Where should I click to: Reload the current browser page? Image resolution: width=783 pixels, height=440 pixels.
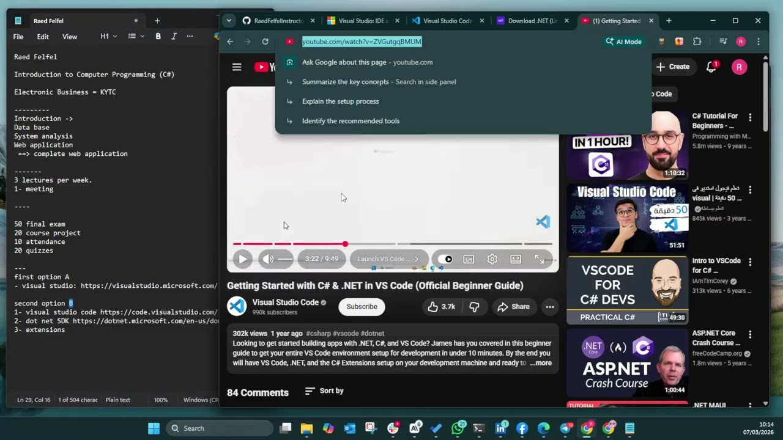coord(265,42)
